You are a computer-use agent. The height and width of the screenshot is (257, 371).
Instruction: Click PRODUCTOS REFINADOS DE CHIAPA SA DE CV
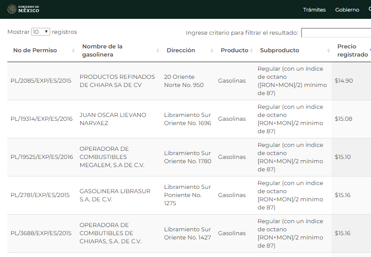pos(117,81)
